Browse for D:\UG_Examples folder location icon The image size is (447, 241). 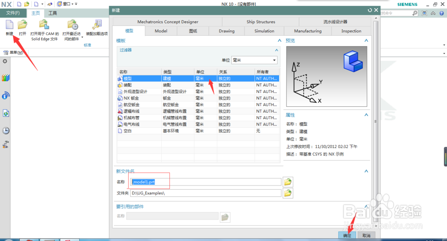point(288,193)
